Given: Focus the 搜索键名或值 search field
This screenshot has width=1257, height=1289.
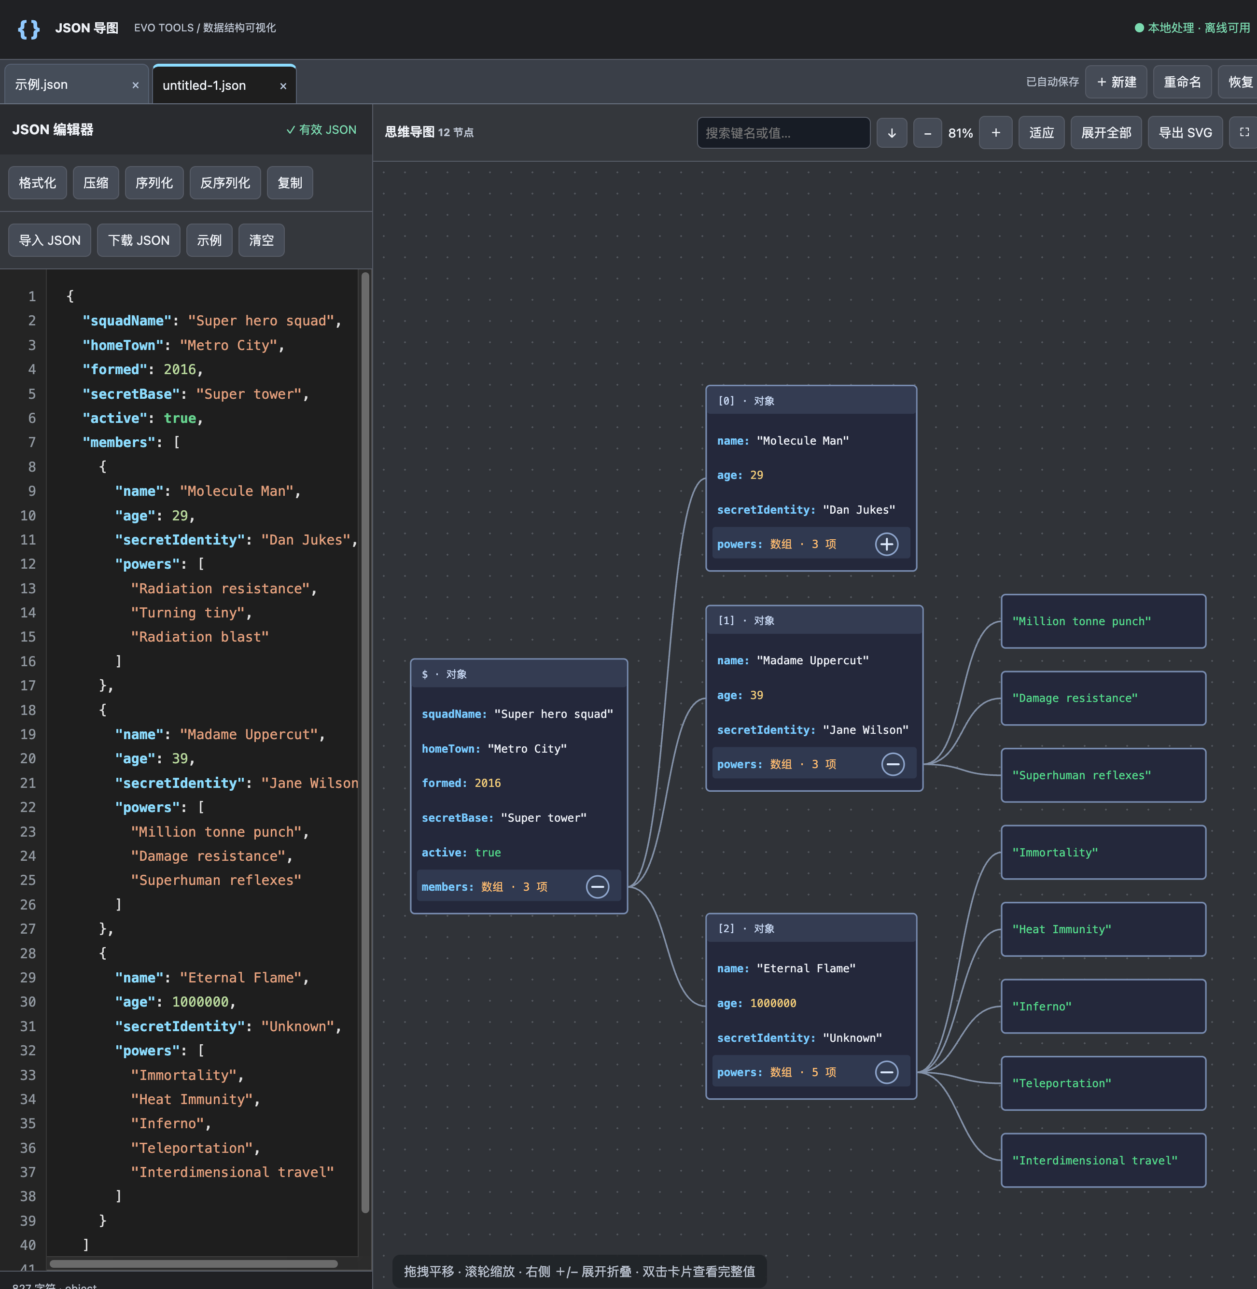Looking at the screenshot, I should 783,133.
